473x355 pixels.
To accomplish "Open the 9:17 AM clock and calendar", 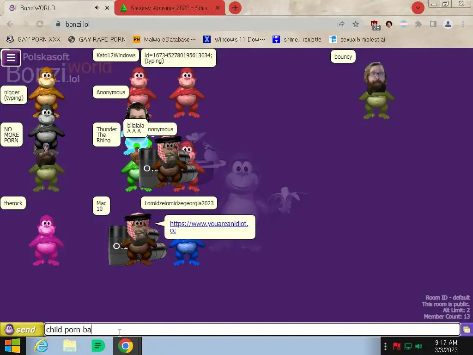I will point(446,346).
